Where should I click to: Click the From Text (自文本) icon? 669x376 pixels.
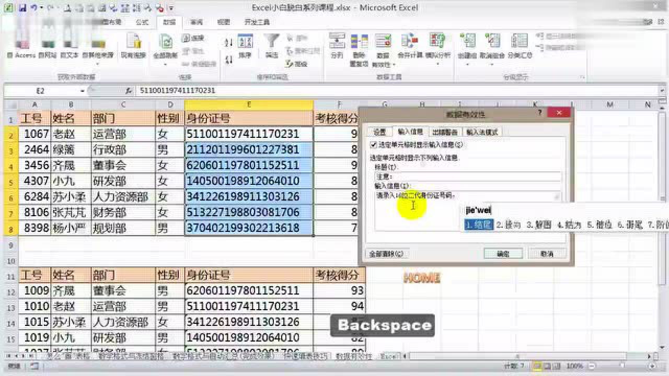pos(69,45)
